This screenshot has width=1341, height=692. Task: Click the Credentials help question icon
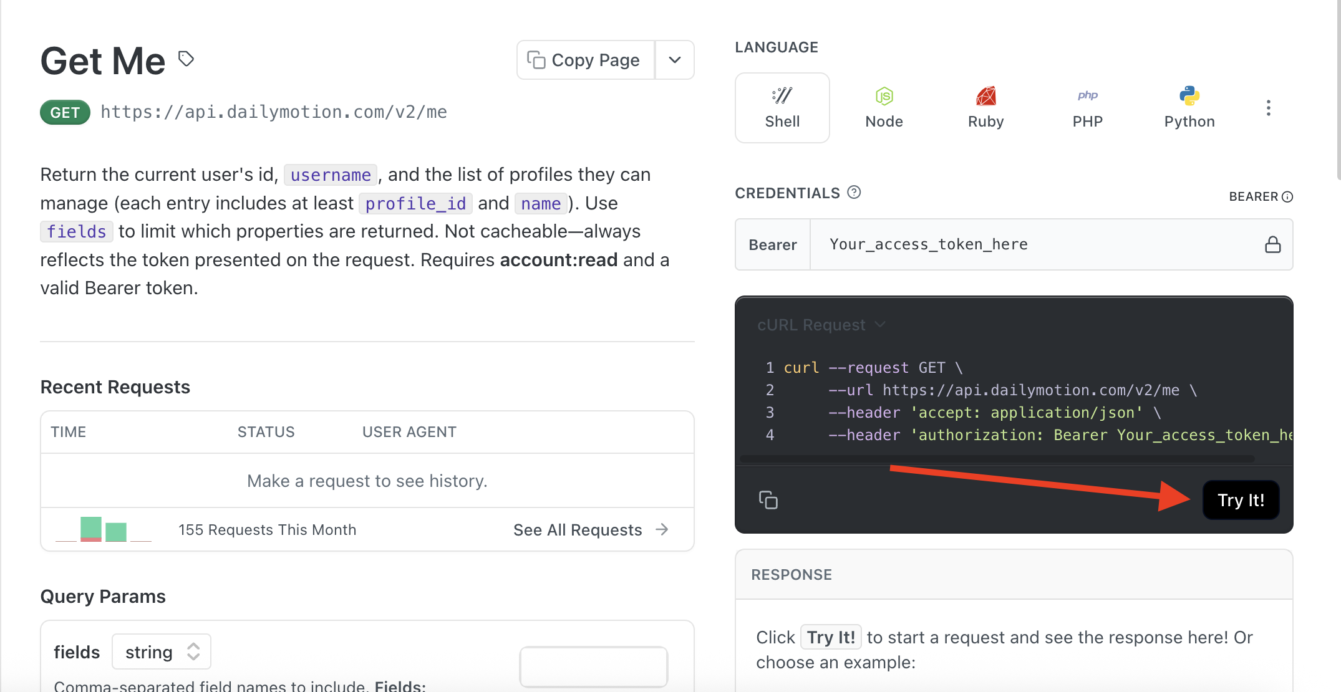point(854,193)
